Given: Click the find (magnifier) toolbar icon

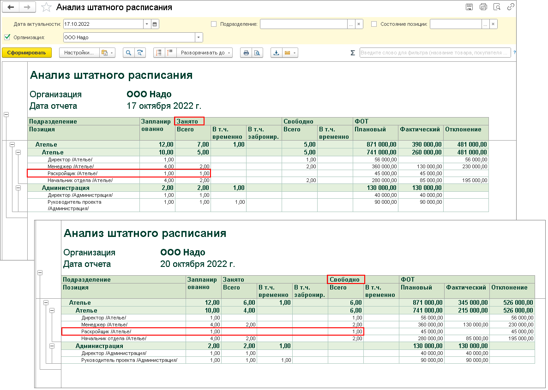Looking at the screenshot, I should pyautogui.click(x=128, y=53).
